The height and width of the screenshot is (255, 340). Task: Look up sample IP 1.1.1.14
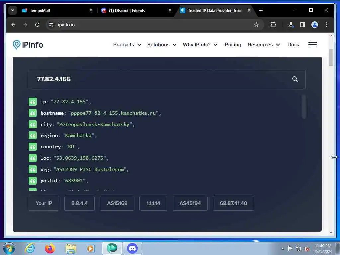pyautogui.click(x=153, y=203)
